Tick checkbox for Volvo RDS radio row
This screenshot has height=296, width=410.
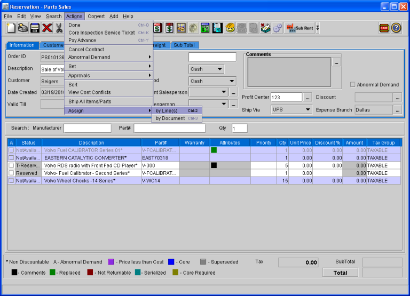(x=11, y=165)
